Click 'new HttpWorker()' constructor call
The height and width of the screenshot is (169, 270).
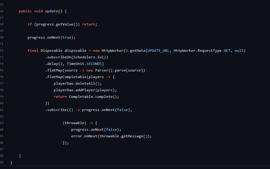coord(110,51)
